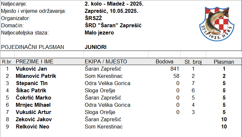Click the R.br. column header

[x=7, y=62]
